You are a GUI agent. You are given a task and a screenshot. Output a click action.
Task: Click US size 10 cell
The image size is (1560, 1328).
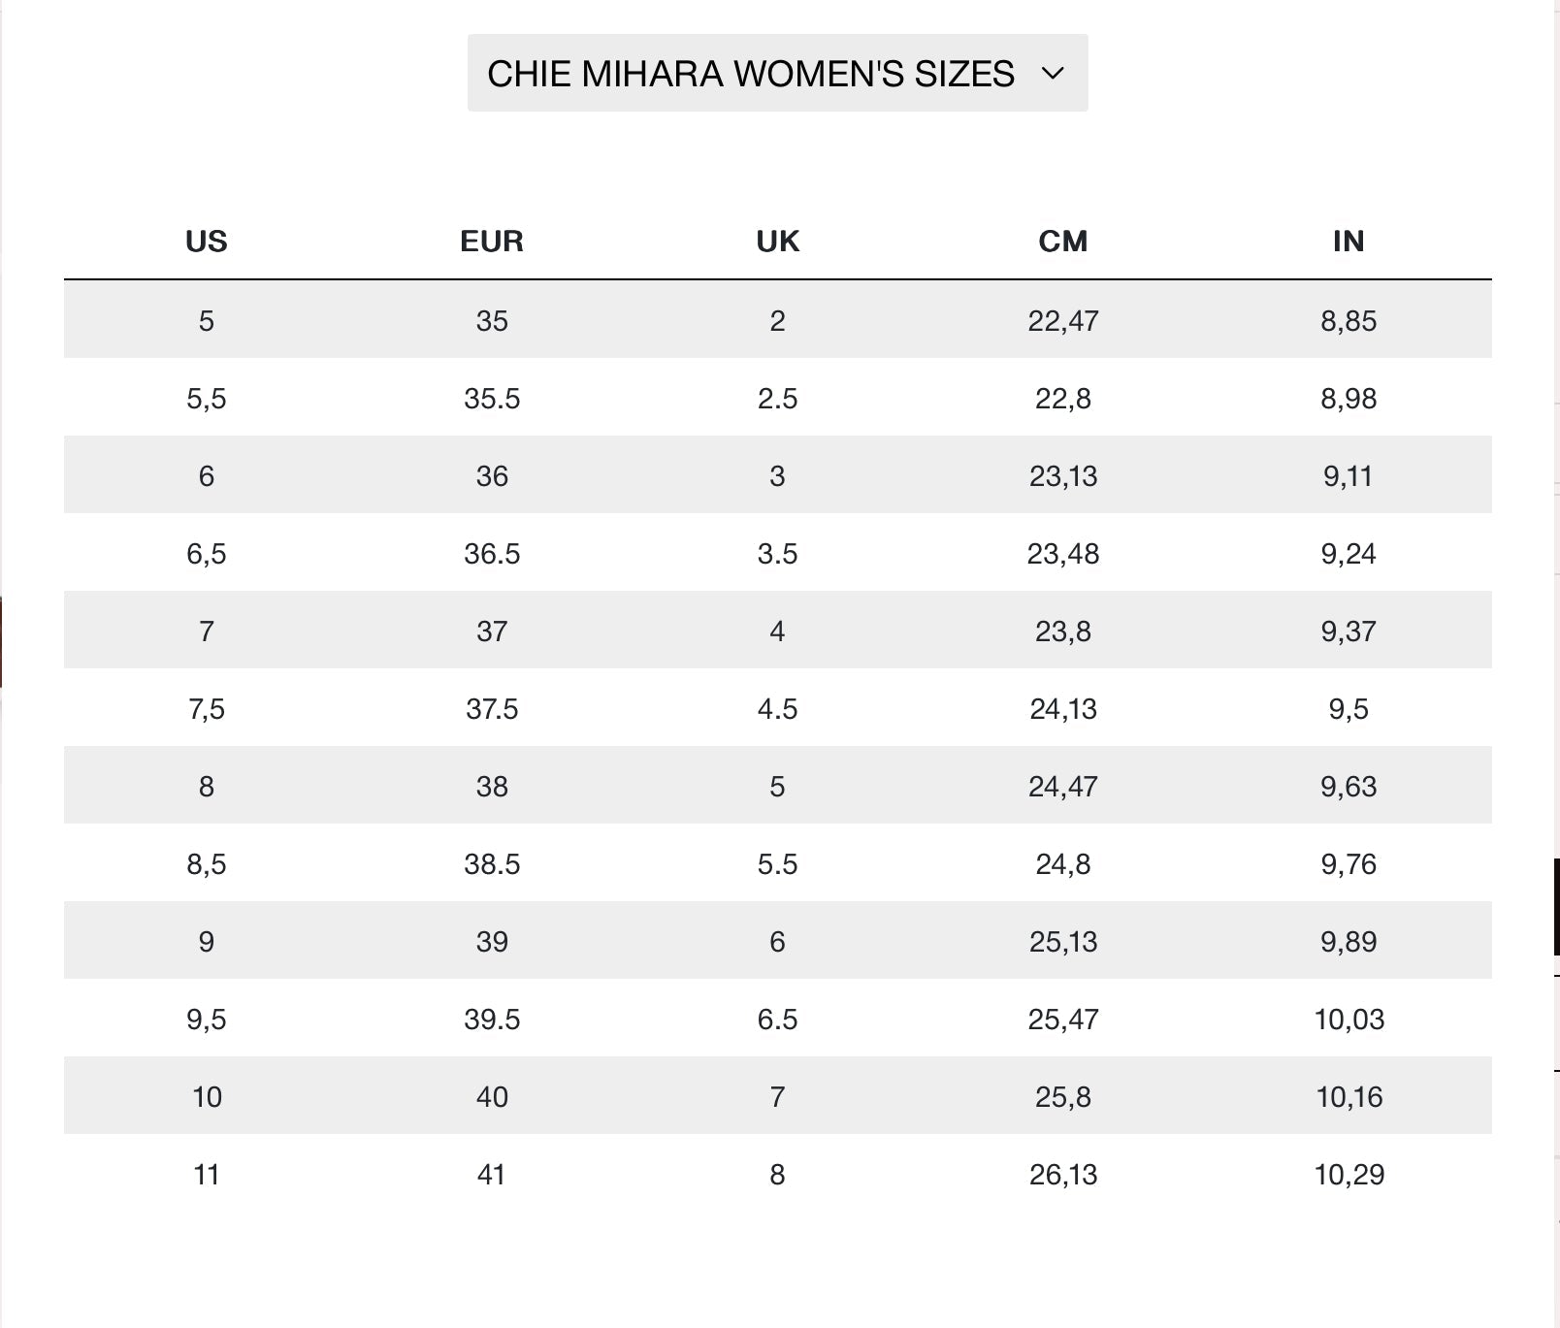tap(207, 1097)
